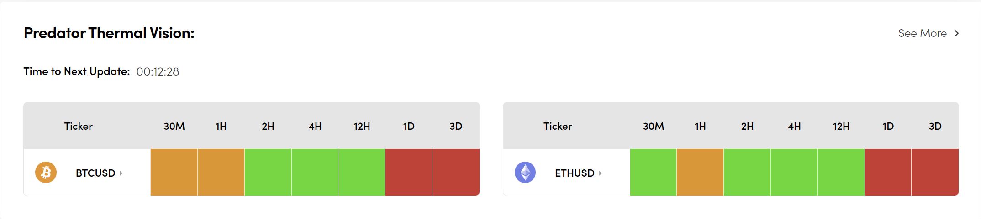Image resolution: width=981 pixels, height=219 pixels.
Task: Click the 12H column header in ETH table
Action: (x=841, y=126)
